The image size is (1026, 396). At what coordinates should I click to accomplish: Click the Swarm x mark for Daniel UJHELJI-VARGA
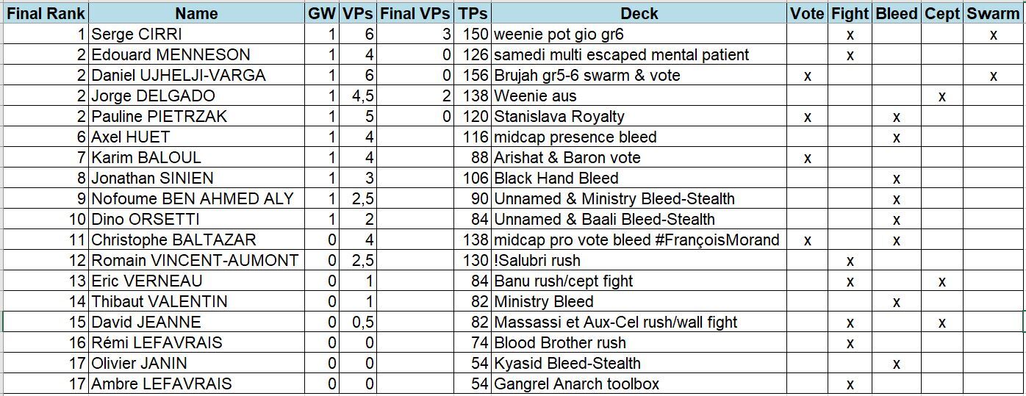(x=993, y=76)
